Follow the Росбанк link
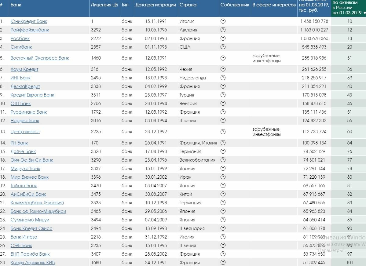Viewport: 366px width, 266px height. (20, 38)
